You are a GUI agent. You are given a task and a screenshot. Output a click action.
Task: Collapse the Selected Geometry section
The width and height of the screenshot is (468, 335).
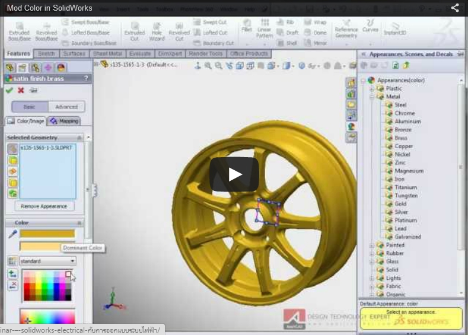[x=79, y=138]
